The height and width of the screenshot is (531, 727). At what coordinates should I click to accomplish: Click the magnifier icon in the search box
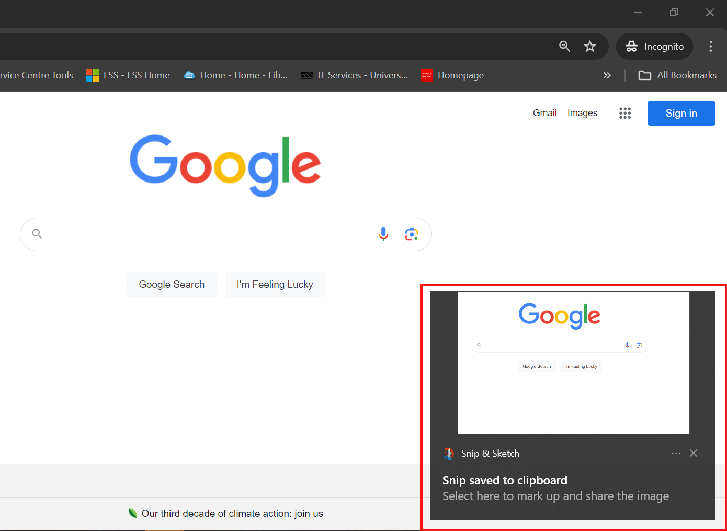(37, 234)
